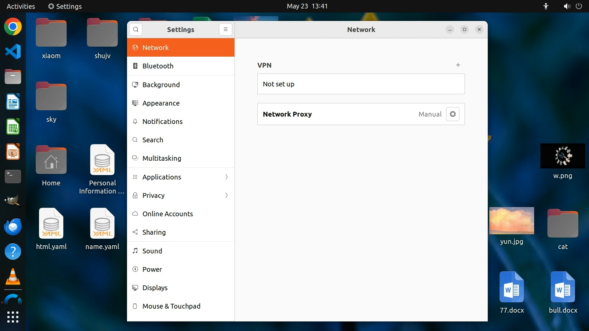
Task: Expand the Applications settings section
Action: pos(181,177)
